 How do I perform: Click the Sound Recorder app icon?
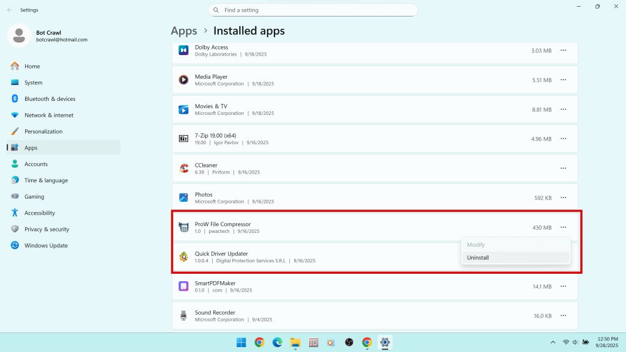(183, 315)
